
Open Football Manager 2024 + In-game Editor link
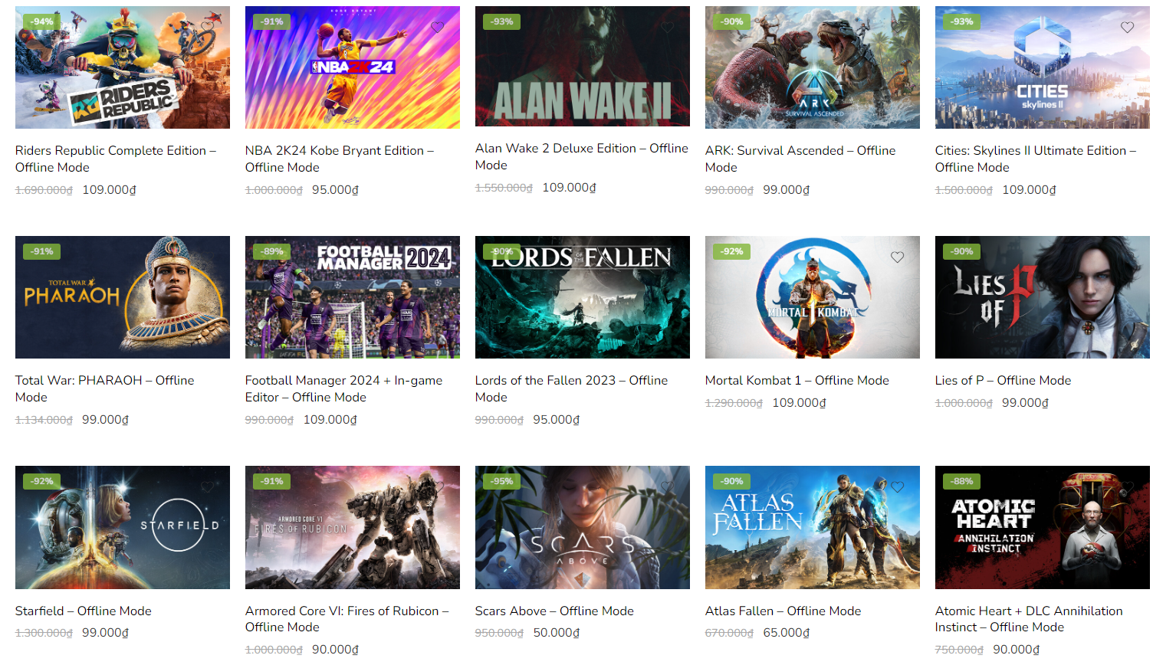pos(343,388)
